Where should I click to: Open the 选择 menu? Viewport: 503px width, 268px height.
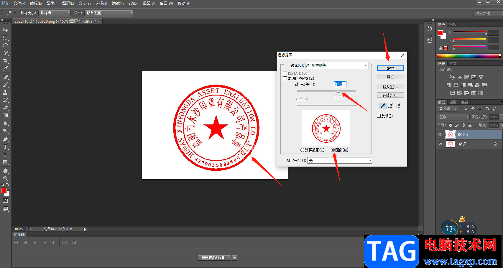[x=101, y=4]
